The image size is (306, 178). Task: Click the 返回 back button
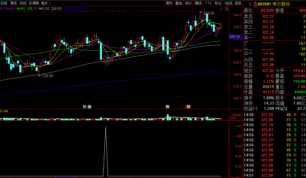(238, 3)
